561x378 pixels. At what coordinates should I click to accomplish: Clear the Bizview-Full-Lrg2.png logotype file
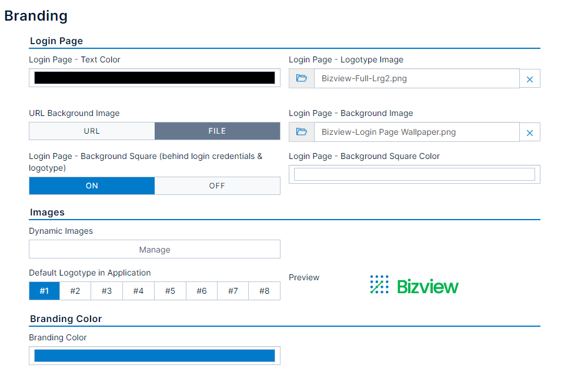(530, 79)
